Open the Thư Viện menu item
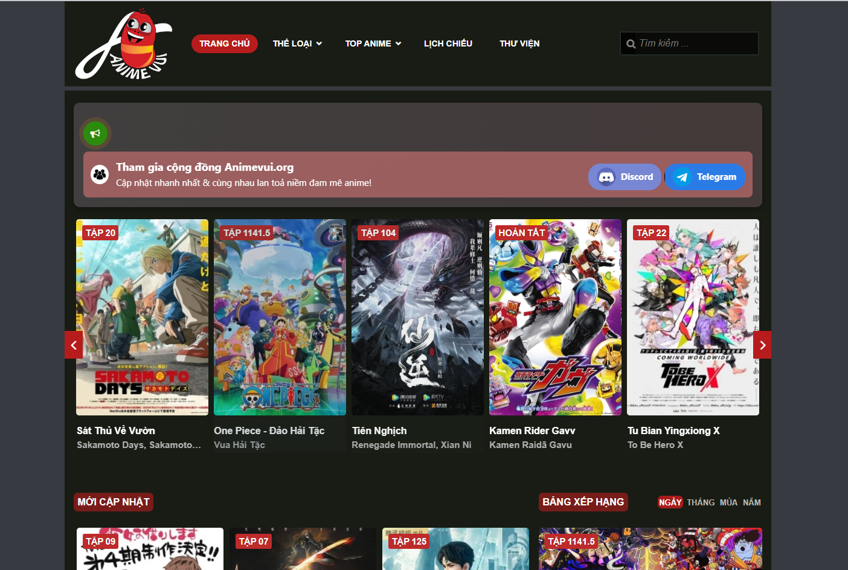The height and width of the screenshot is (570, 848). tap(519, 43)
